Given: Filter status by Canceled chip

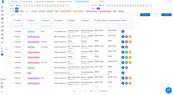Looking at the screenshot, I should [121, 11].
